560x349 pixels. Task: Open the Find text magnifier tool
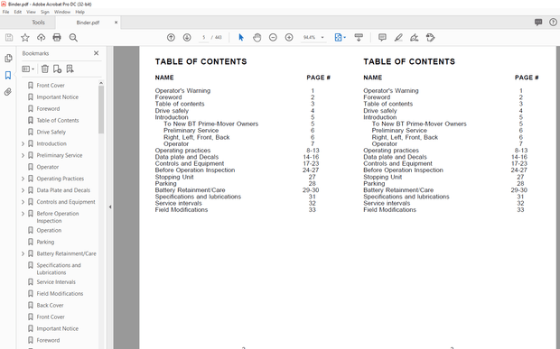73,38
